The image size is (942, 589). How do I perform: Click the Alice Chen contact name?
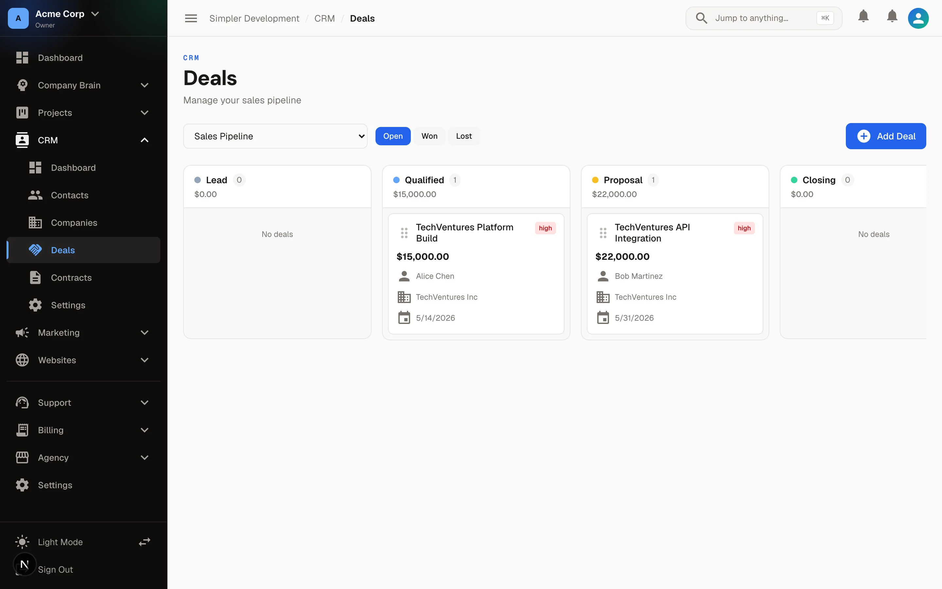tap(435, 276)
